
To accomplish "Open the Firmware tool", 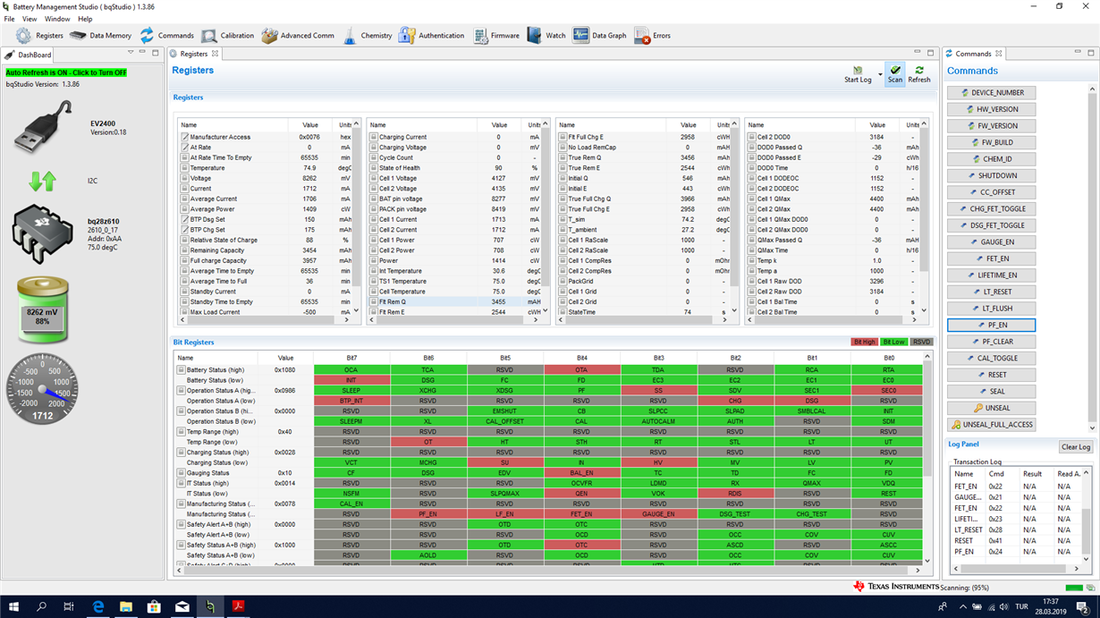I will coord(496,36).
